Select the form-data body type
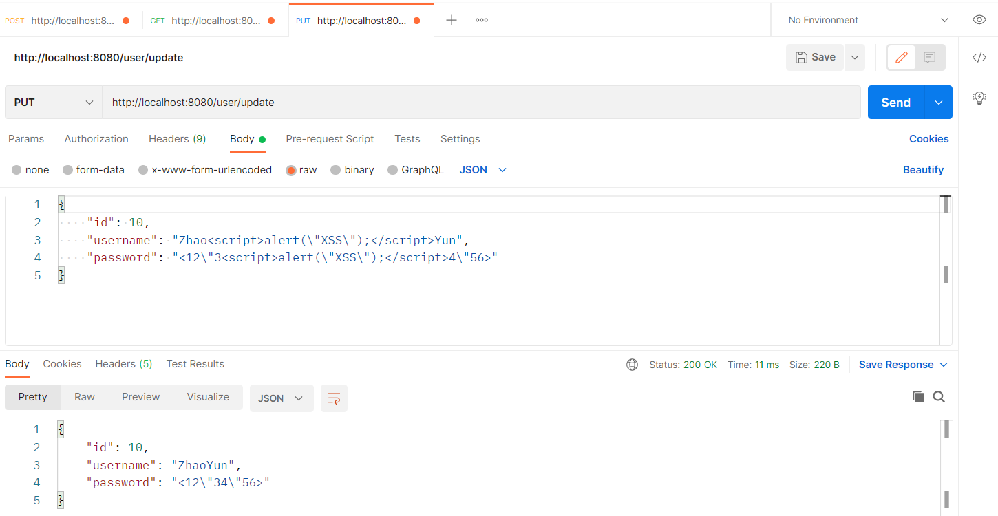998x516 pixels. 94,170
